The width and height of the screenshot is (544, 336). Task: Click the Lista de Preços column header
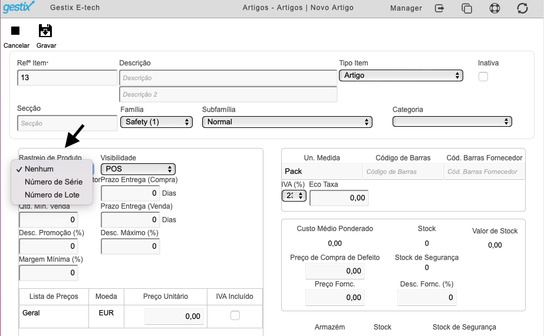point(54,297)
